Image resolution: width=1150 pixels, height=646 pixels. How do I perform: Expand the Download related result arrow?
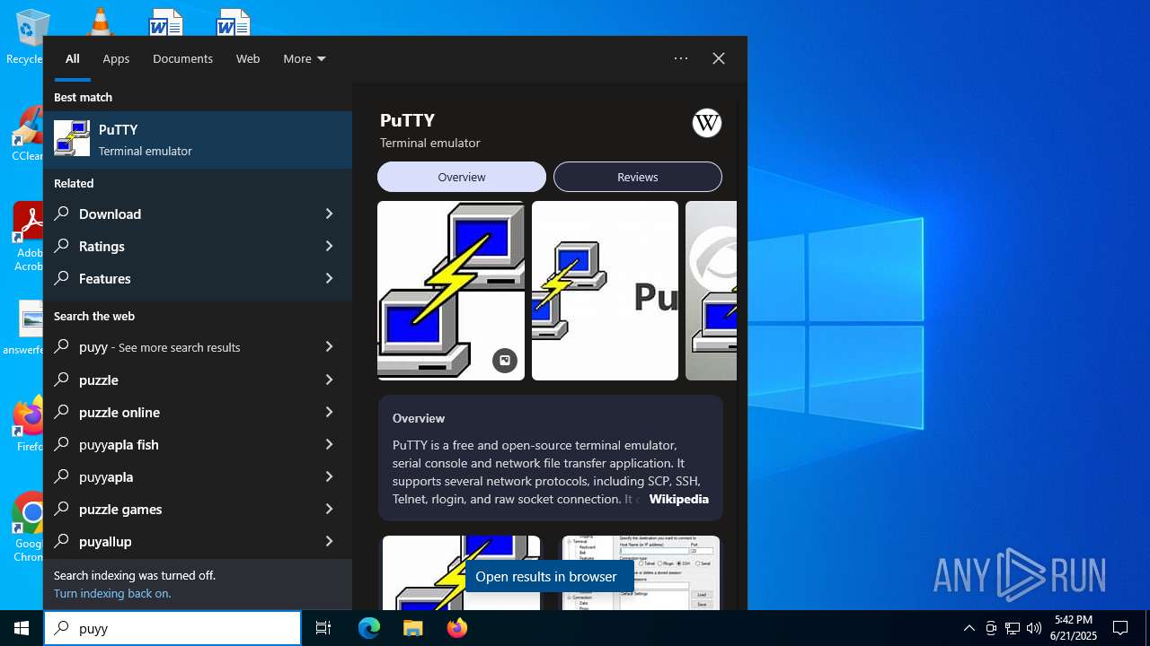pyautogui.click(x=329, y=214)
